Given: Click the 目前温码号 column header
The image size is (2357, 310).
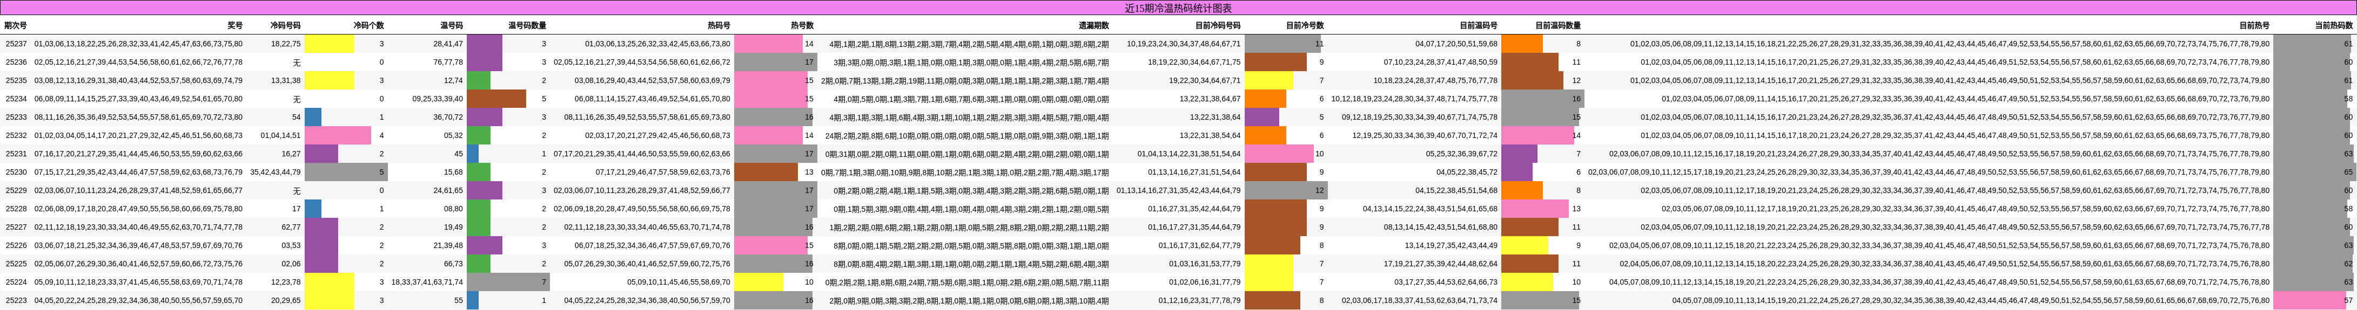Looking at the screenshot, I should point(1478,25).
